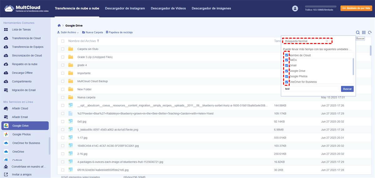This screenshot has width=375, height=178.
Task: Open the Lista de Tareas sidebar icon
Action: [6, 30]
